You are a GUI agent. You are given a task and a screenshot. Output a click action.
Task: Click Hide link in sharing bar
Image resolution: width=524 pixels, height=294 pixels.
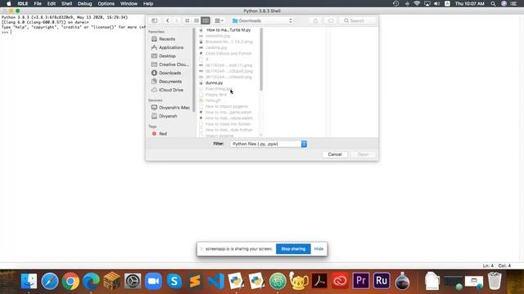[x=318, y=249]
